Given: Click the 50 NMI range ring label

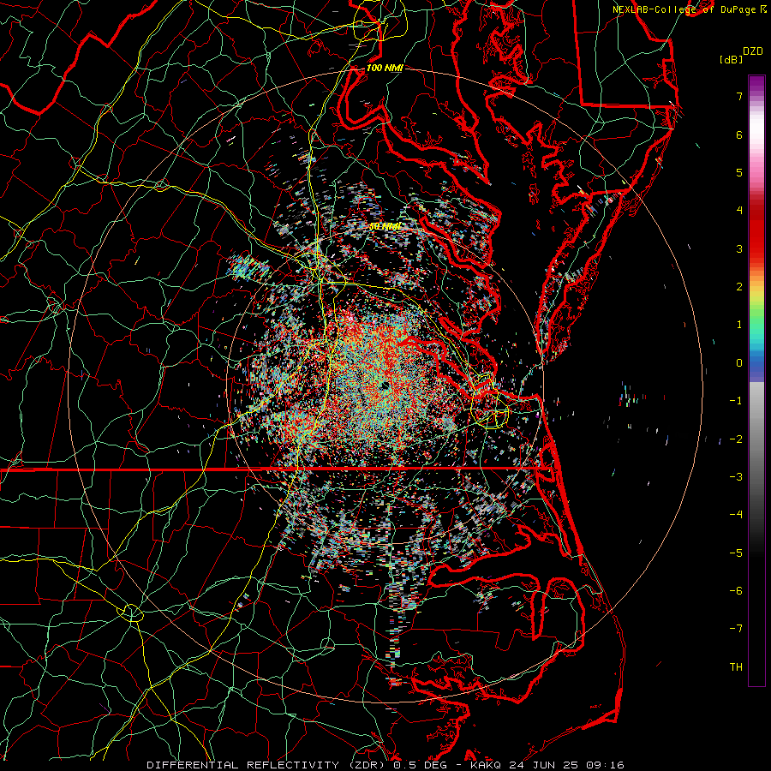Looking at the screenshot, I should pyautogui.click(x=385, y=227).
